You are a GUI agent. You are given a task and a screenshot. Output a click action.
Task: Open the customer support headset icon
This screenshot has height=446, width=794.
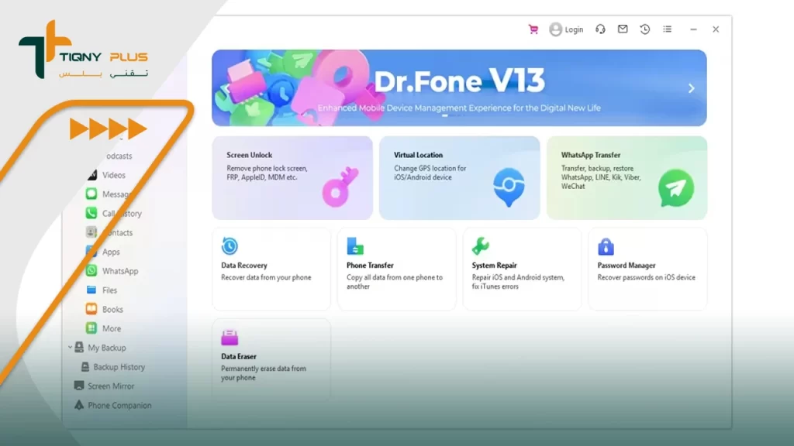pos(600,29)
